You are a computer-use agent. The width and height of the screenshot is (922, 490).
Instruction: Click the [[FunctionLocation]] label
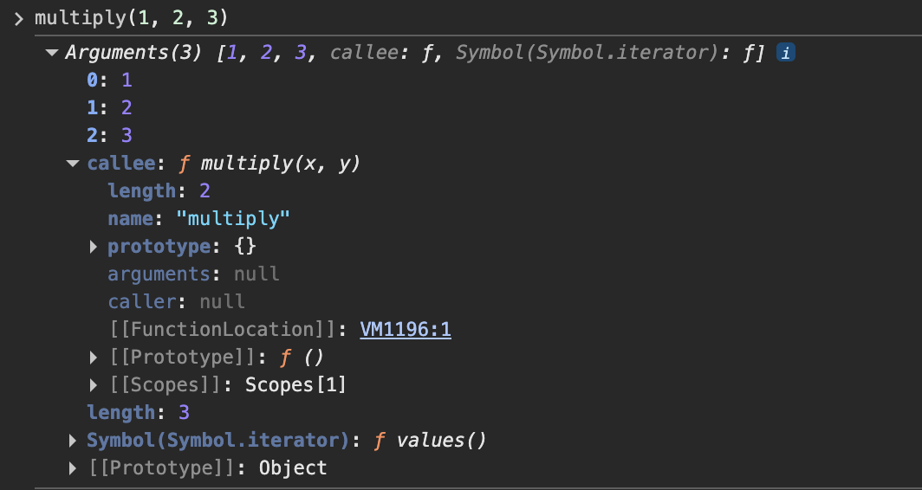[223, 330]
